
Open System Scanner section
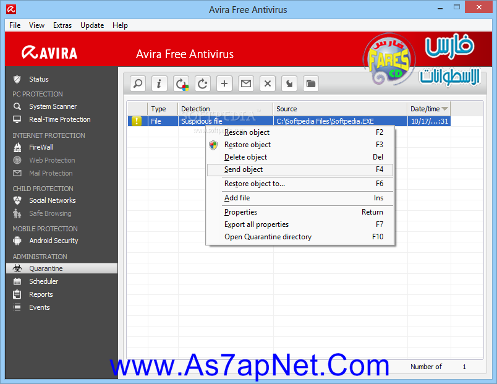pyautogui.click(x=53, y=106)
